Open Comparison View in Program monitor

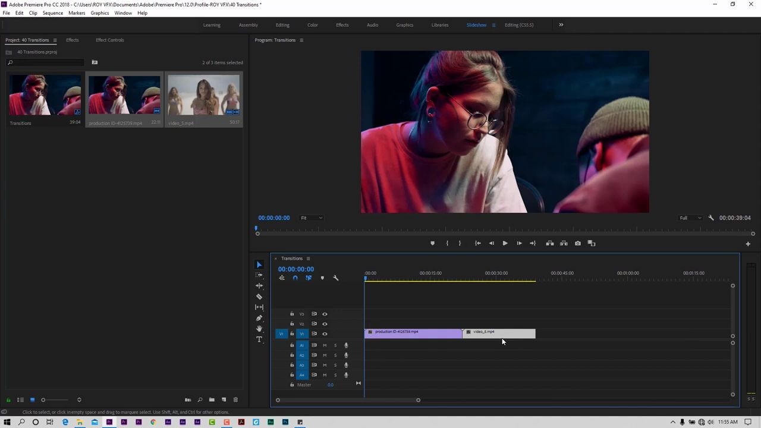pos(592,243)
